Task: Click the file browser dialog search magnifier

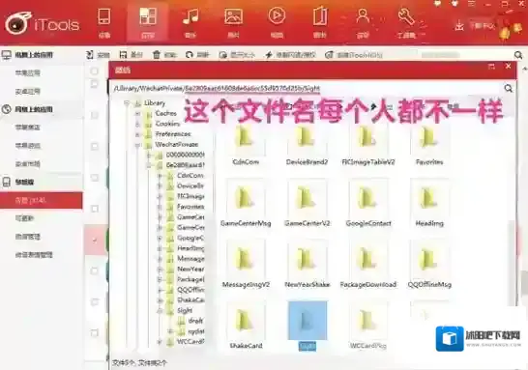Action: pos(508,89)
